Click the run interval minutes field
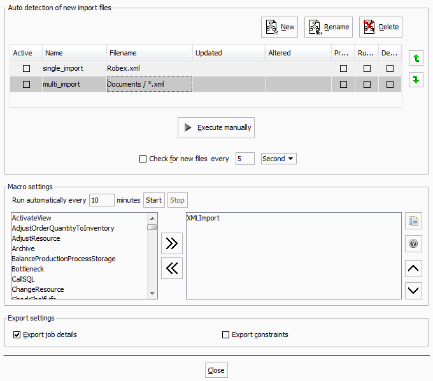 tap(102, 200)
